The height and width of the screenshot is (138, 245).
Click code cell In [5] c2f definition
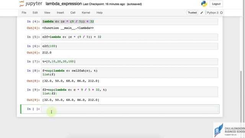(129, 37)
